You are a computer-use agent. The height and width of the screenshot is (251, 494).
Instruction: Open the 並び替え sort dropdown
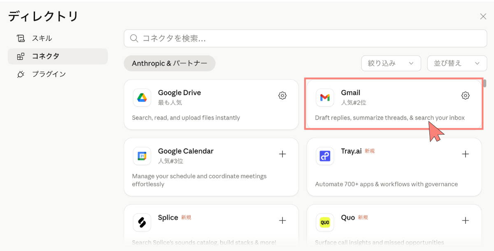[457, 63]
